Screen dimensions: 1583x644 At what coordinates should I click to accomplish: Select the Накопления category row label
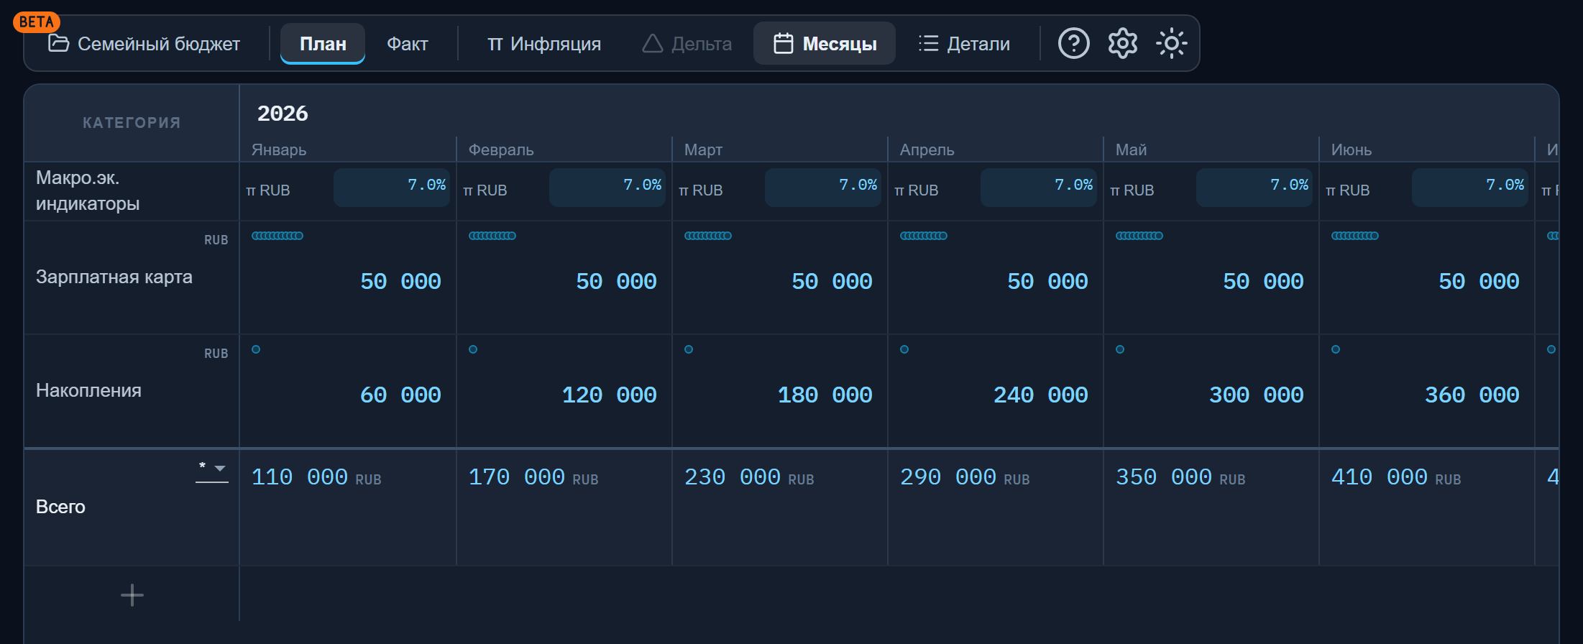tap(88, 390)
